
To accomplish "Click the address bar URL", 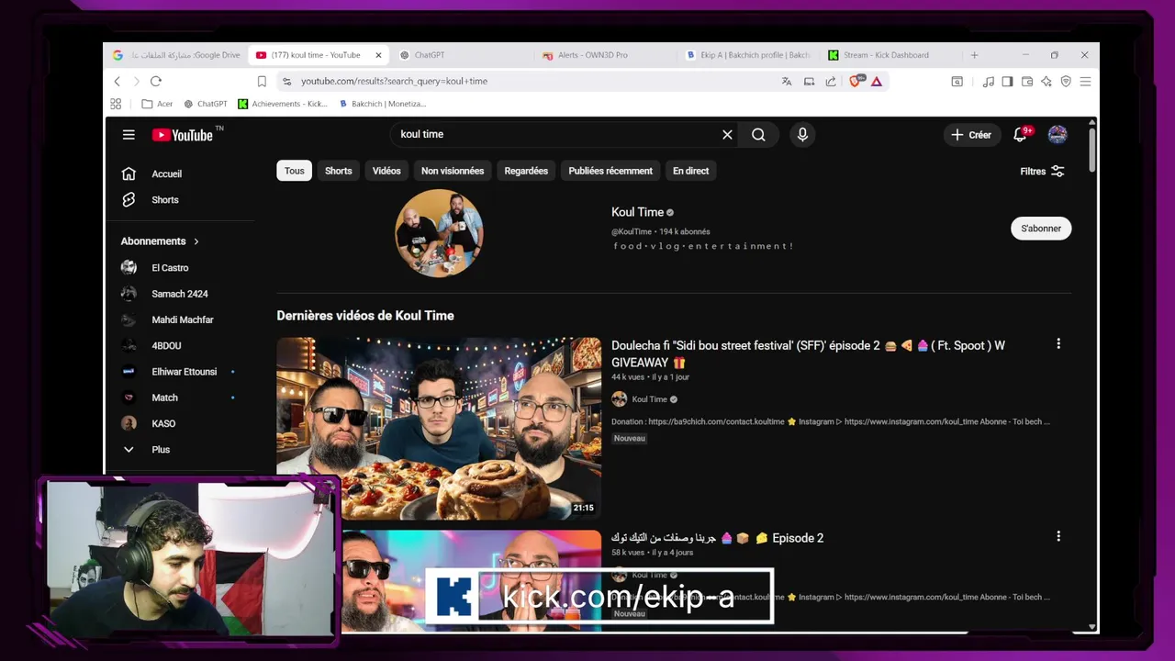I will [394, 81].
